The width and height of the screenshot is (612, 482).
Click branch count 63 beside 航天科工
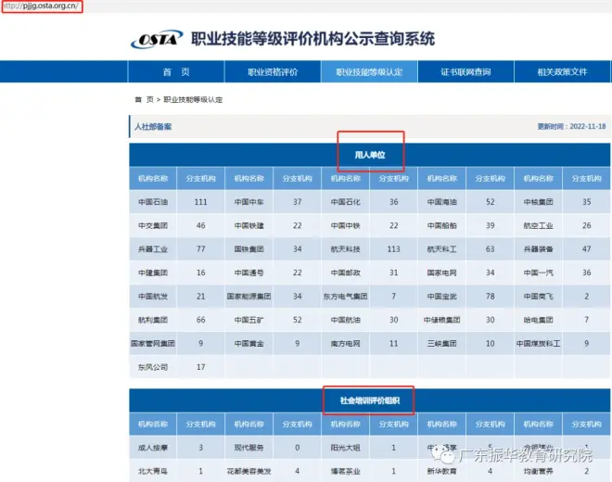point(491,249)
